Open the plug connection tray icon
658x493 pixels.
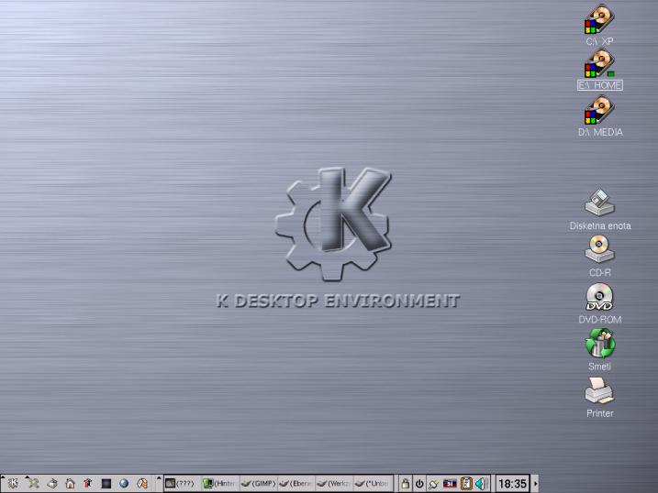(433, 484)
